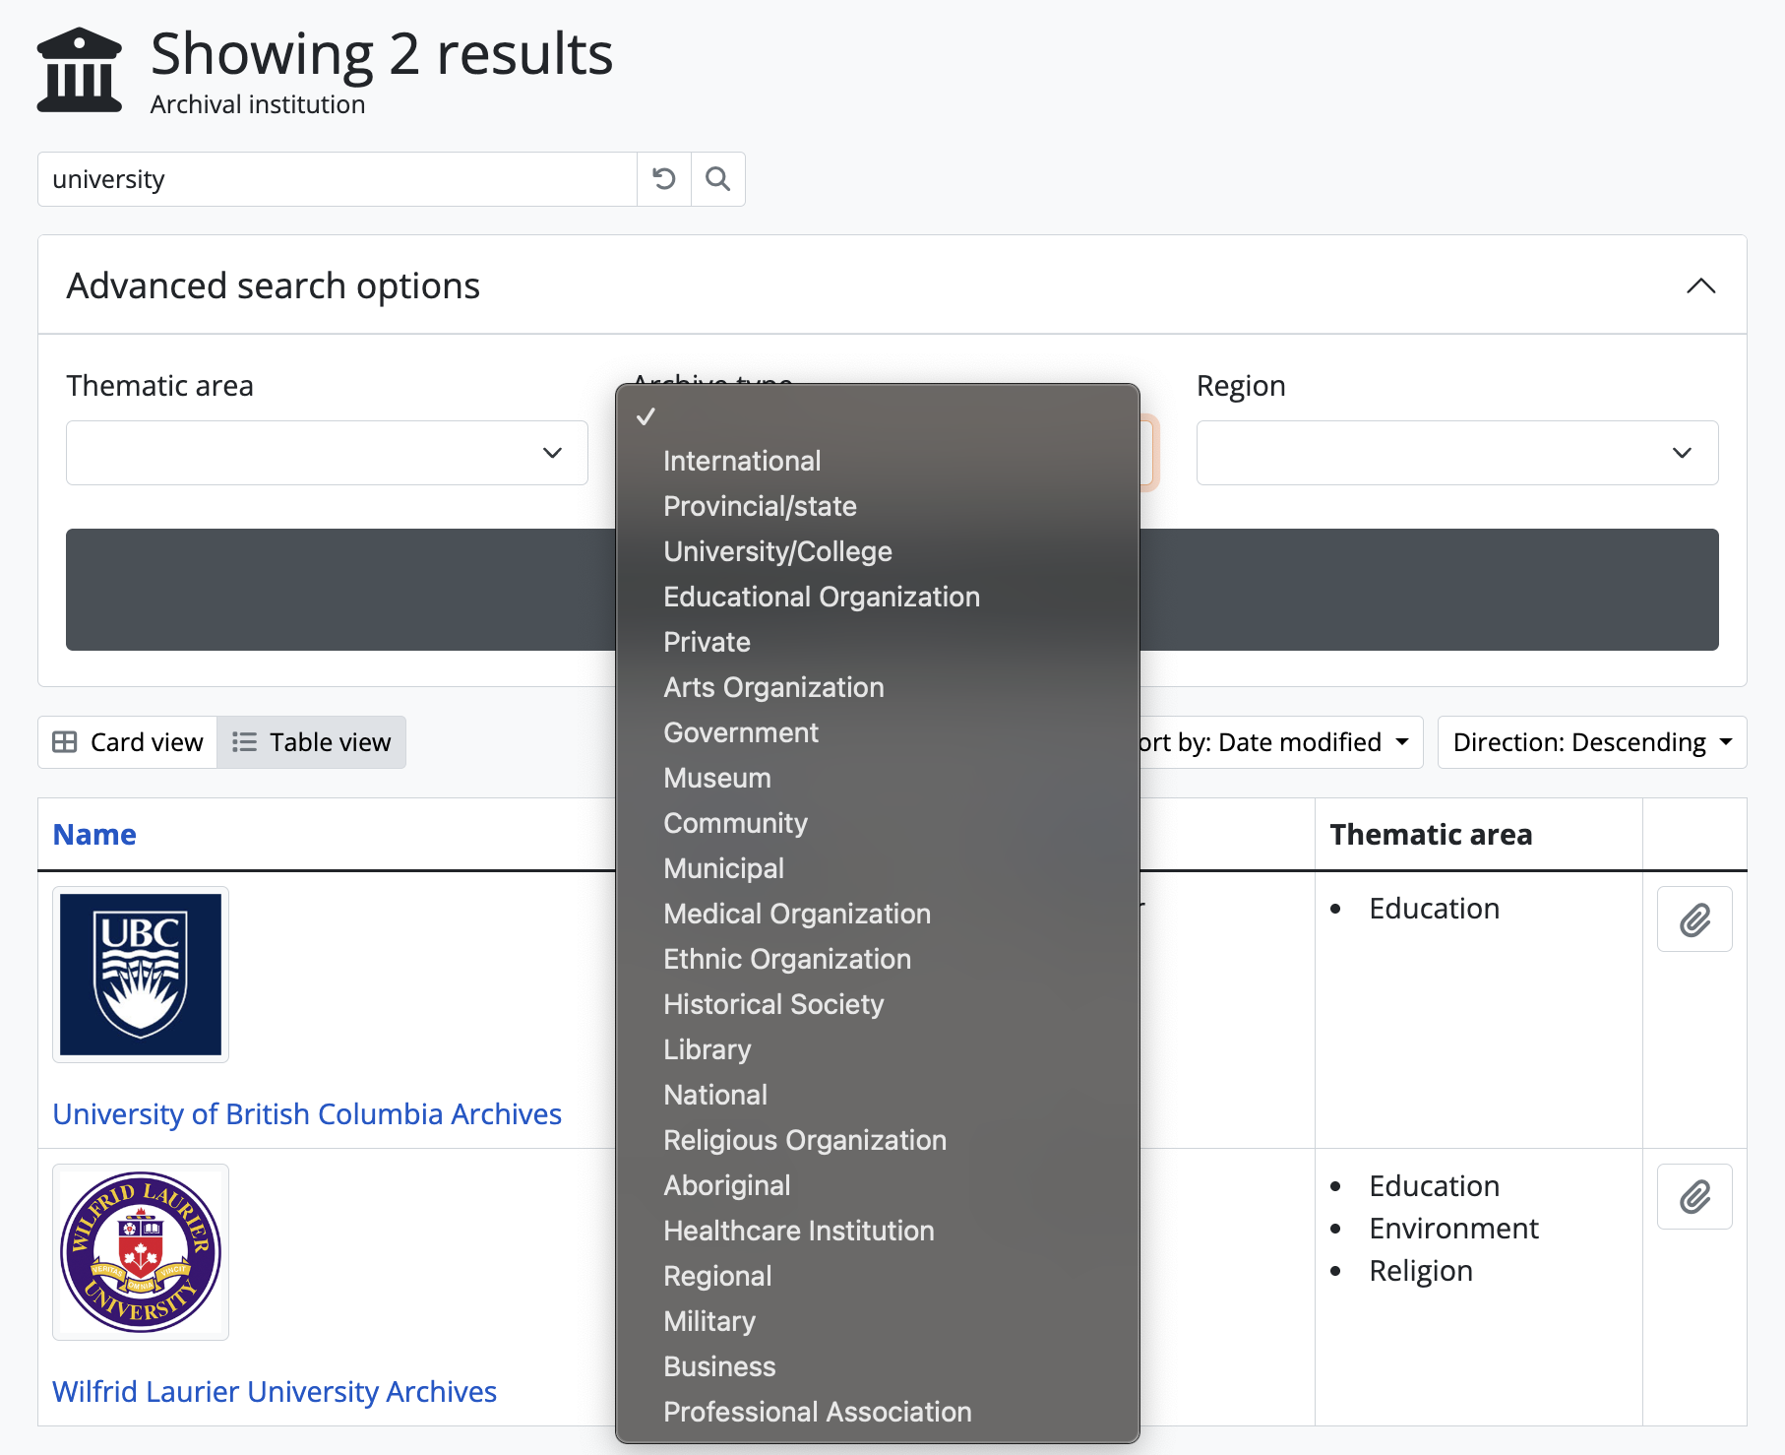
Task: Click the archival institution building icon
Action: coord(80,70)
